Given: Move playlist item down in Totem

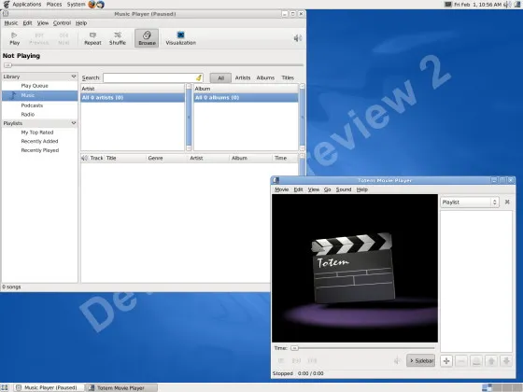Looking at the screenshot, I should click(x=506, y=361).
